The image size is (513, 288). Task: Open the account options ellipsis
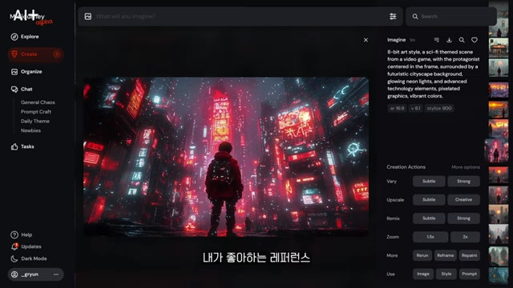(x=56, y=274)
